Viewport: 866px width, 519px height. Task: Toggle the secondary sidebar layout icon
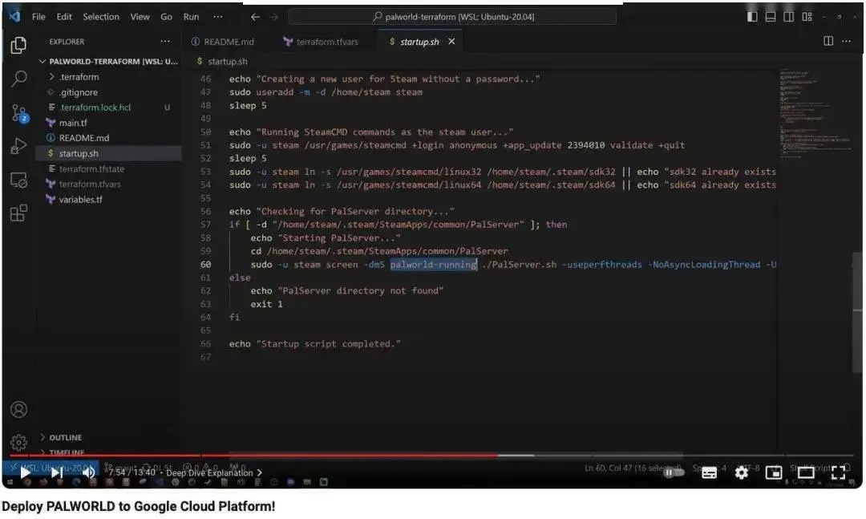tap(789, 17)
